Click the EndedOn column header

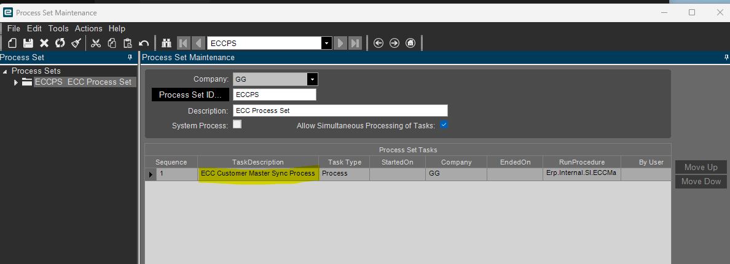[515, 162]
